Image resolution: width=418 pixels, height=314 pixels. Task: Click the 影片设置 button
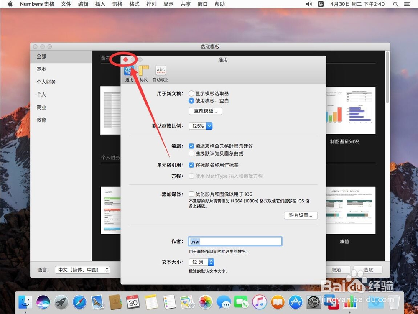coord(301,215)
